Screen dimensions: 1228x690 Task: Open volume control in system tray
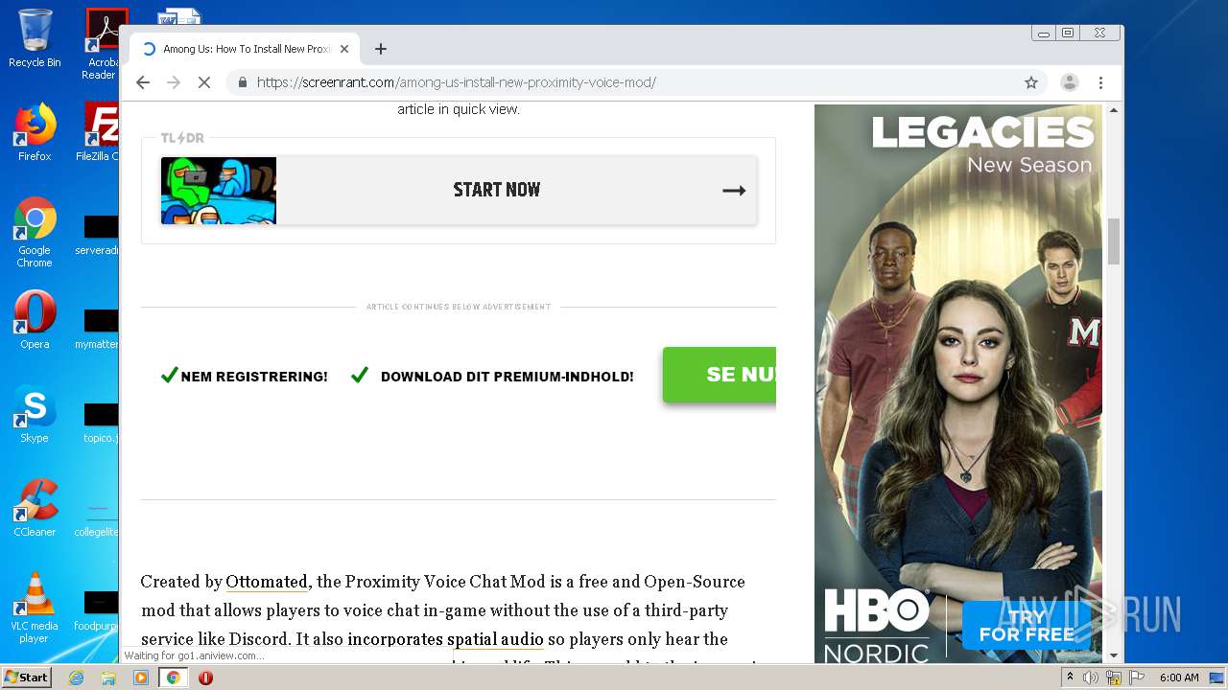1091,678
